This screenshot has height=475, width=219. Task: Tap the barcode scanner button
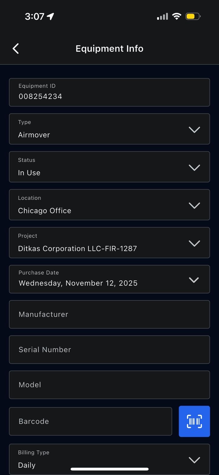coord(194,421)
